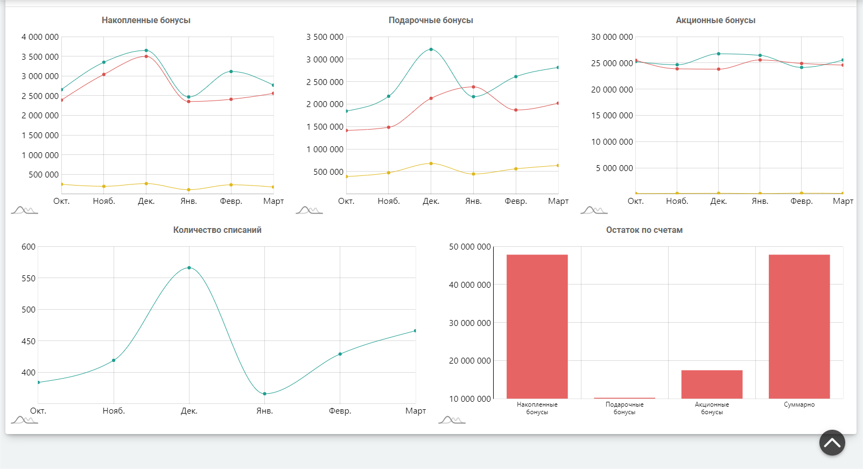Click the chart-type icon under Накопленные бонусы
This screenshot has height=469, width=863.
point(24,210)
